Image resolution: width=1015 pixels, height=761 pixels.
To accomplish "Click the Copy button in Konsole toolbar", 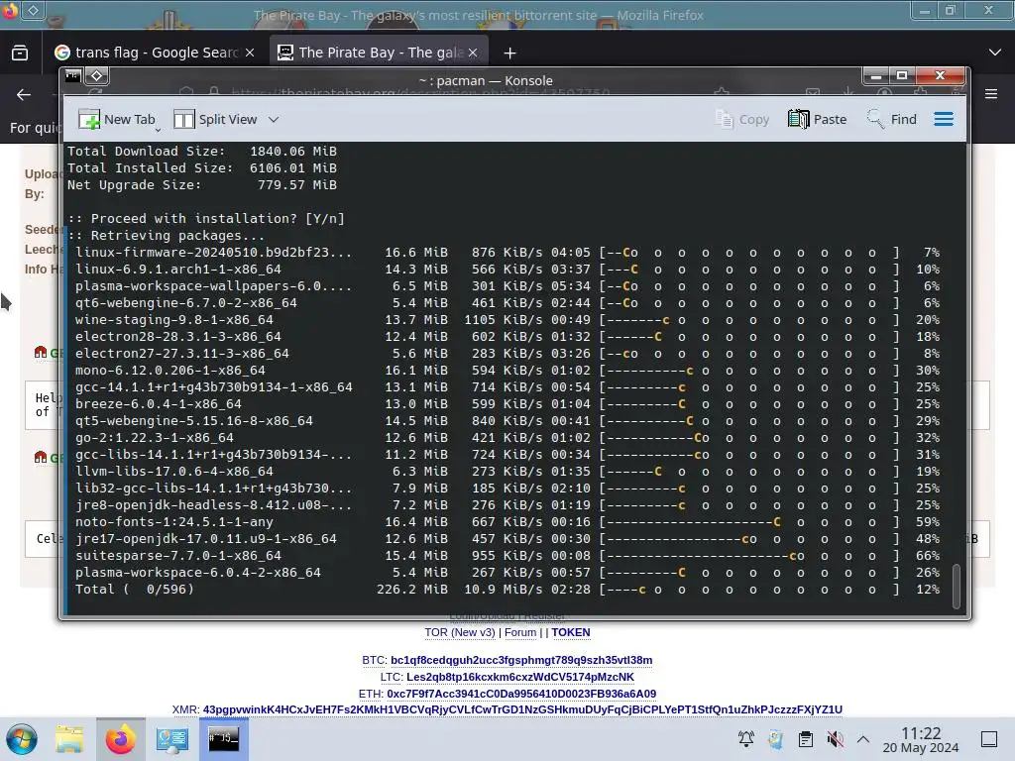I will (742, 119).
